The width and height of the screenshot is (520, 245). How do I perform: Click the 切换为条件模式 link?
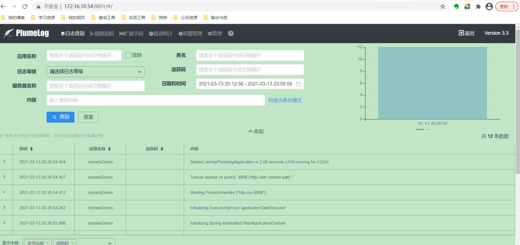tap(285, 100)
